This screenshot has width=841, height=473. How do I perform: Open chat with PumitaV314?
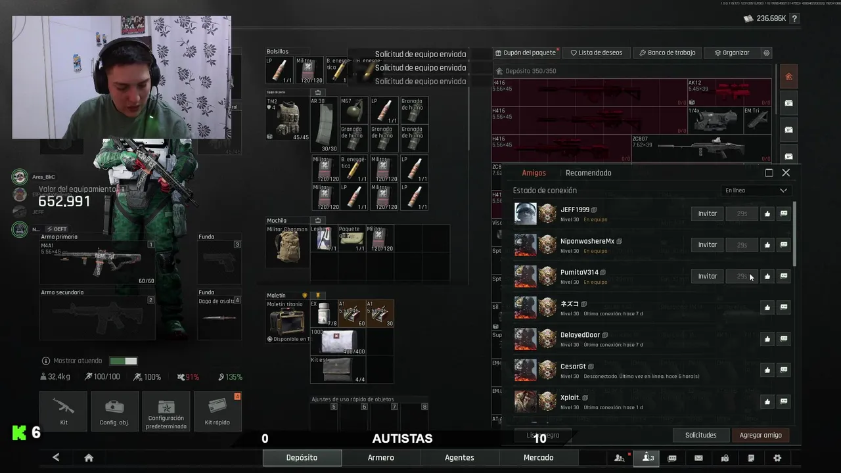783,276
